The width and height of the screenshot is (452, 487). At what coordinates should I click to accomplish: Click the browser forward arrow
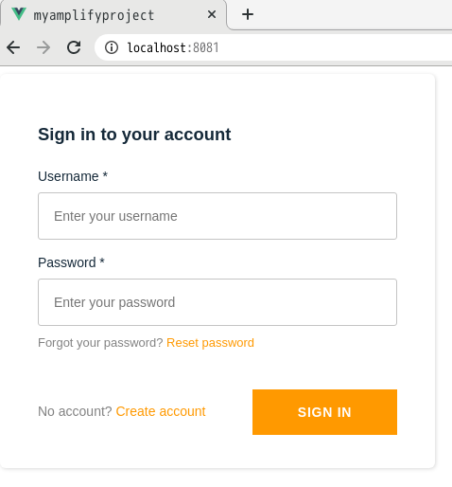[43, 47]
